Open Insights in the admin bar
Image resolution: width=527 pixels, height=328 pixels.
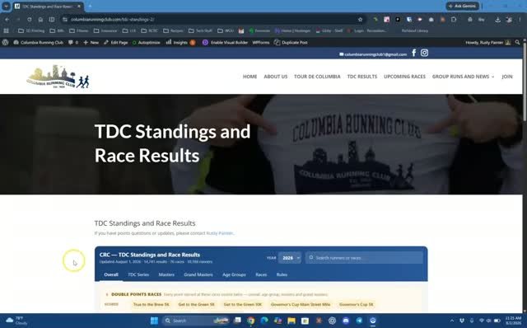click(180, 42)
